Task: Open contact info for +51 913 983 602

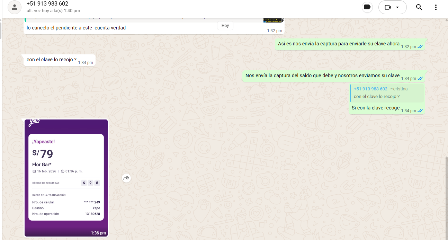Action: [47, 4]
